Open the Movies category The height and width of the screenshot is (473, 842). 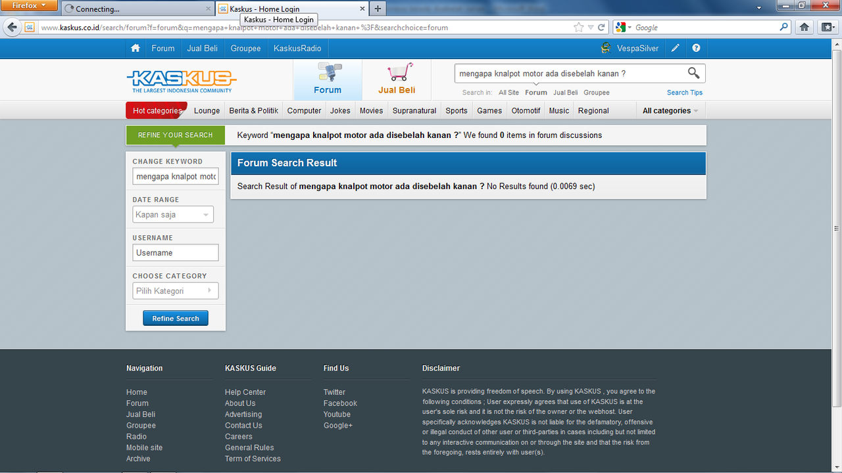pos(371,110)
